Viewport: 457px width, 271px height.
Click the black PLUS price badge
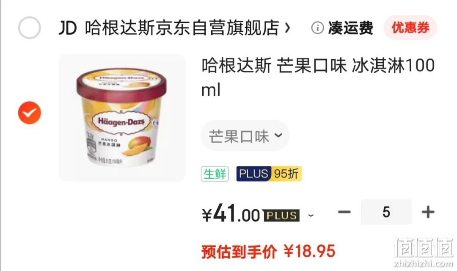[281, 215]
